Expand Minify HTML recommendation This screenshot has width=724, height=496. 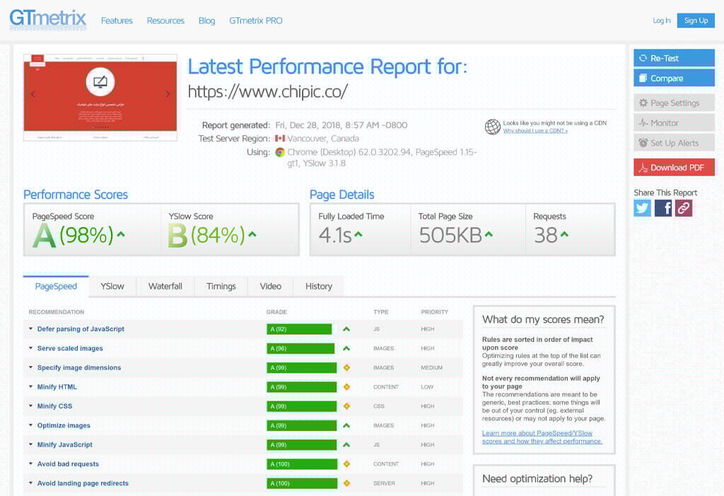(31, 387)
